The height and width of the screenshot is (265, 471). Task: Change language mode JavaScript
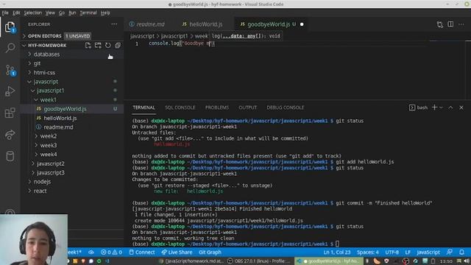click(x=428, y=252)
